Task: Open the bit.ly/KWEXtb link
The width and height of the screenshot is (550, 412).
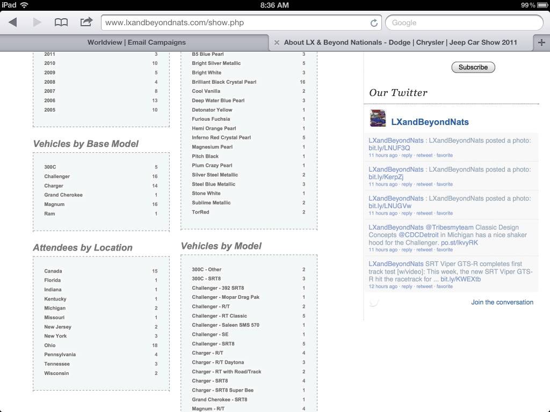Action: [x=460, y=279]
